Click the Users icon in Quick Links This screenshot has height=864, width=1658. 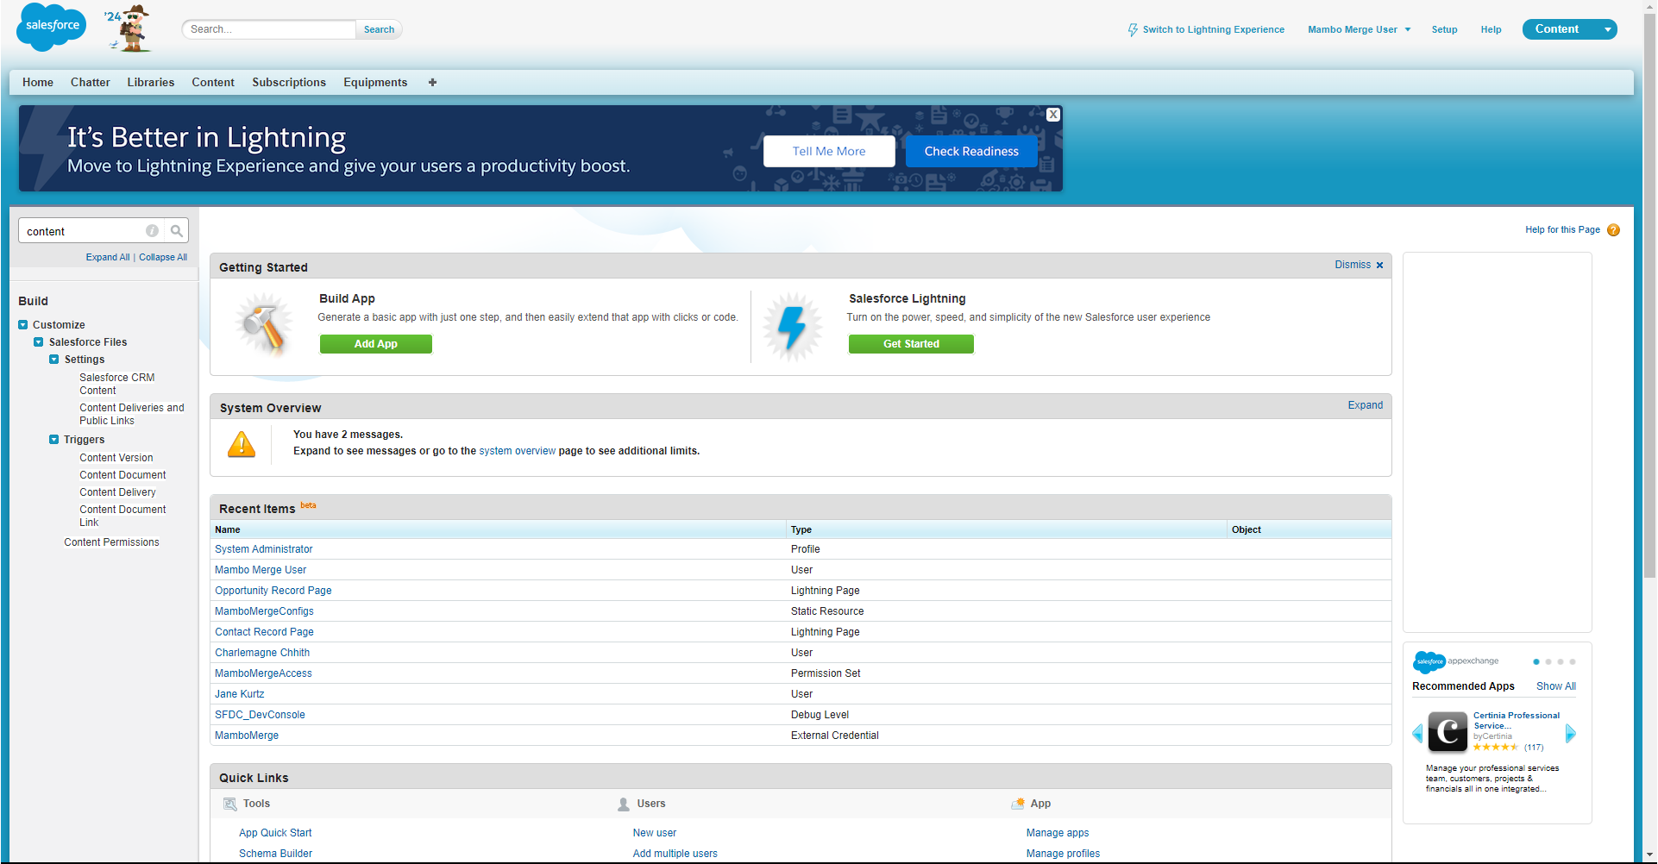pos(623,803)
